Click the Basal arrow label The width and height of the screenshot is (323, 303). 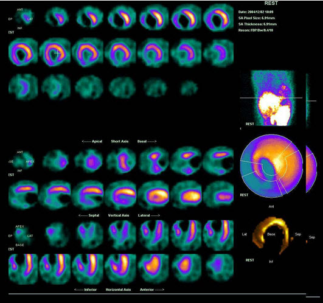[x=147, y=141]
